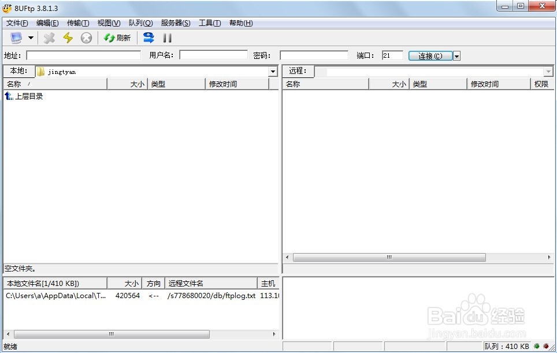Click the pause transfer icon
557x353 pixels.
point(168,37)
